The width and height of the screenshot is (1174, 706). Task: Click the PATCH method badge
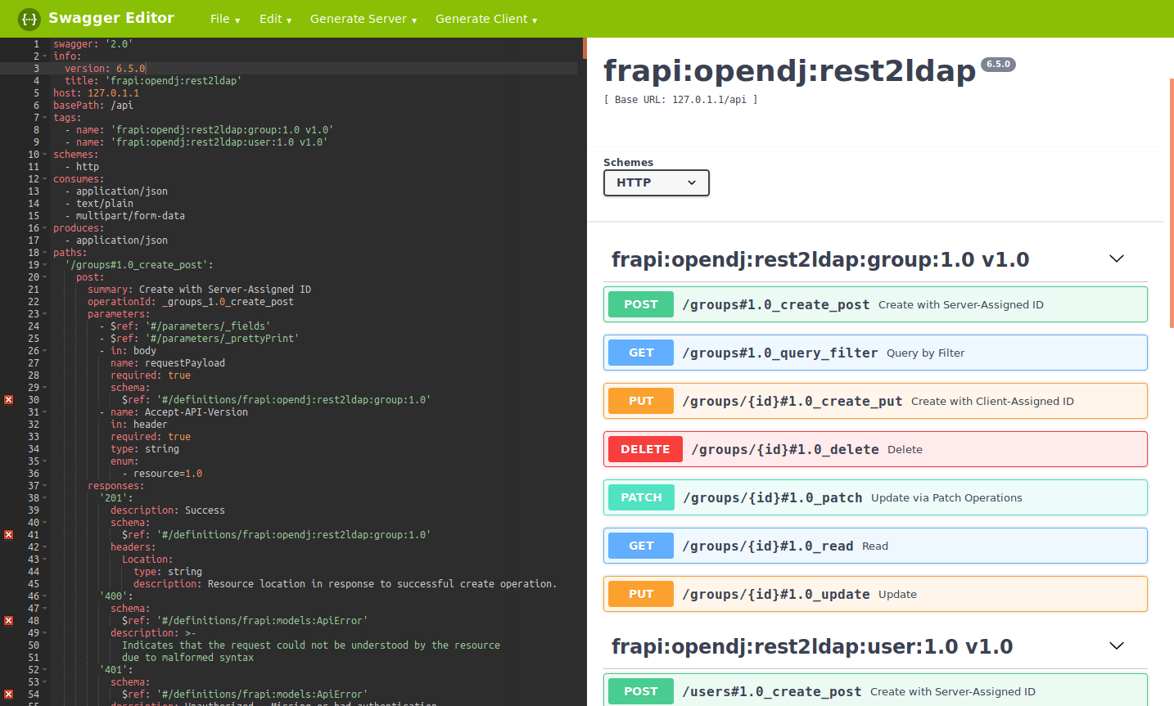(640, 497)
